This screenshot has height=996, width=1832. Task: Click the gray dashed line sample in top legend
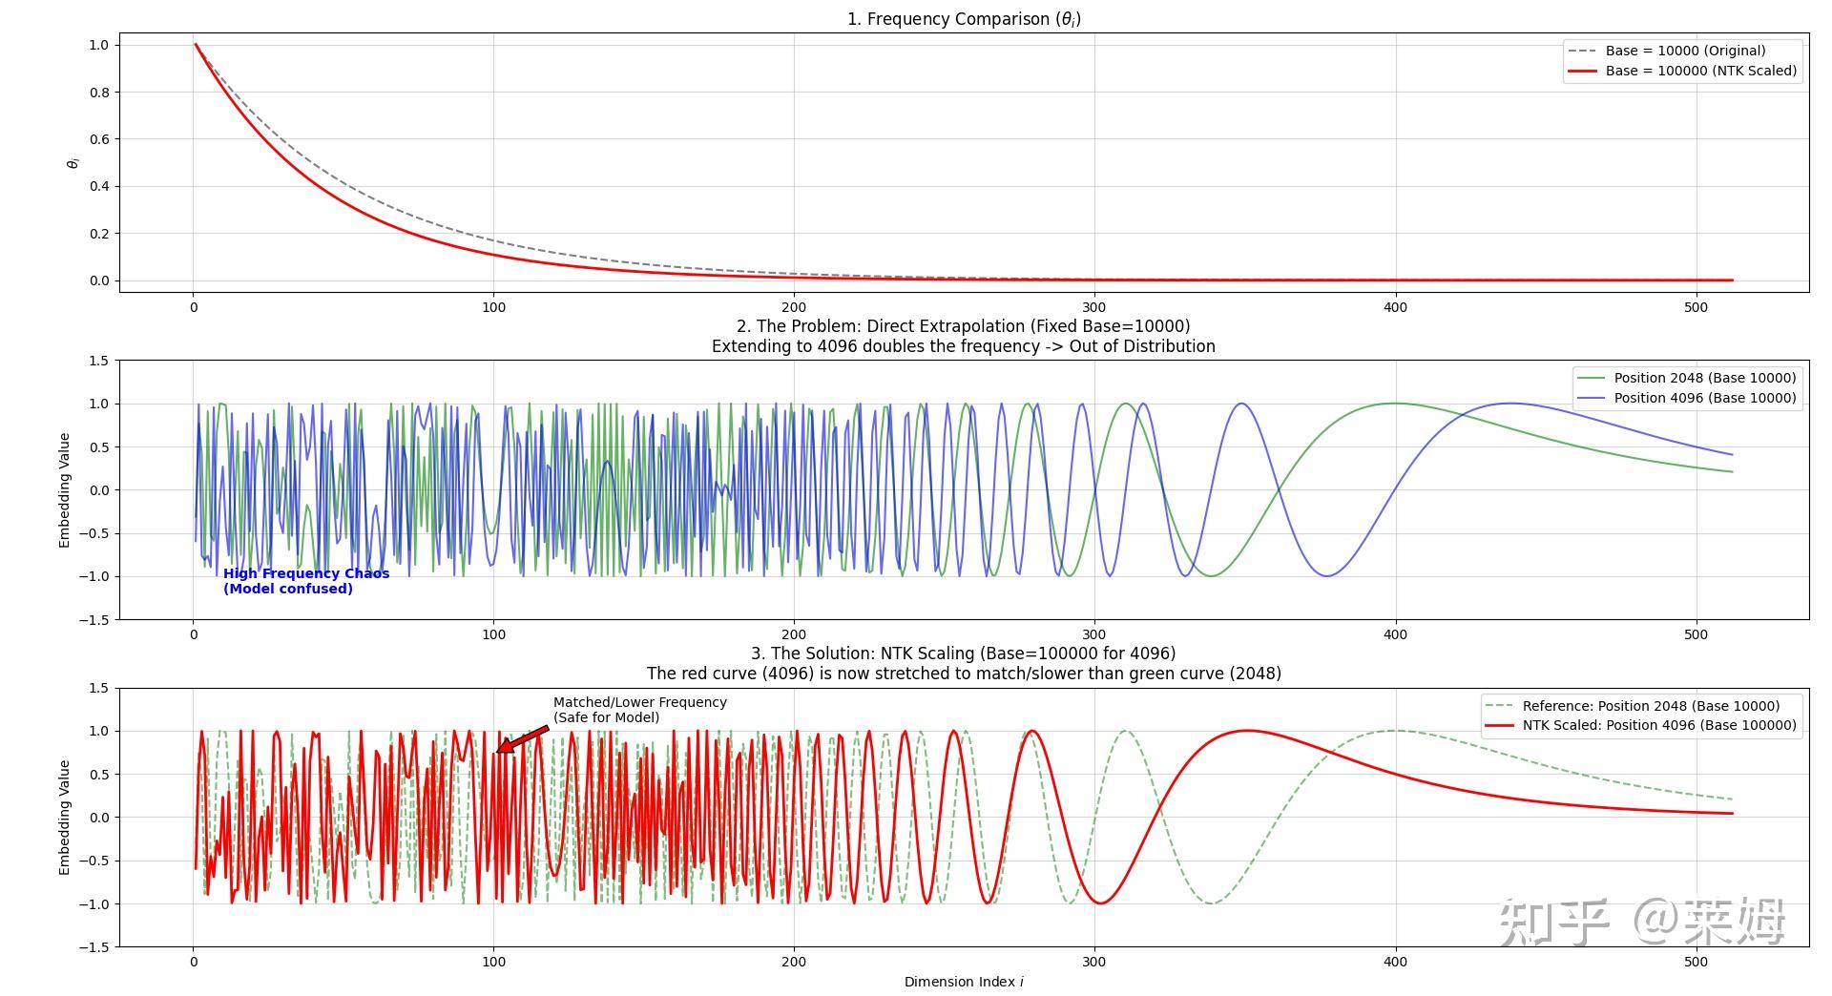pos(1582,51)
